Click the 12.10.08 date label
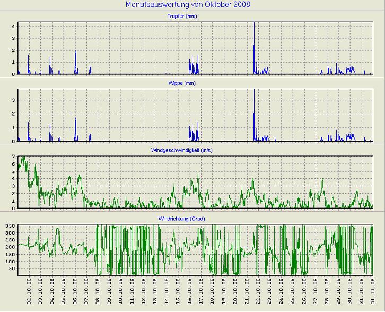385x312 pixels. (x=143, y=291)
